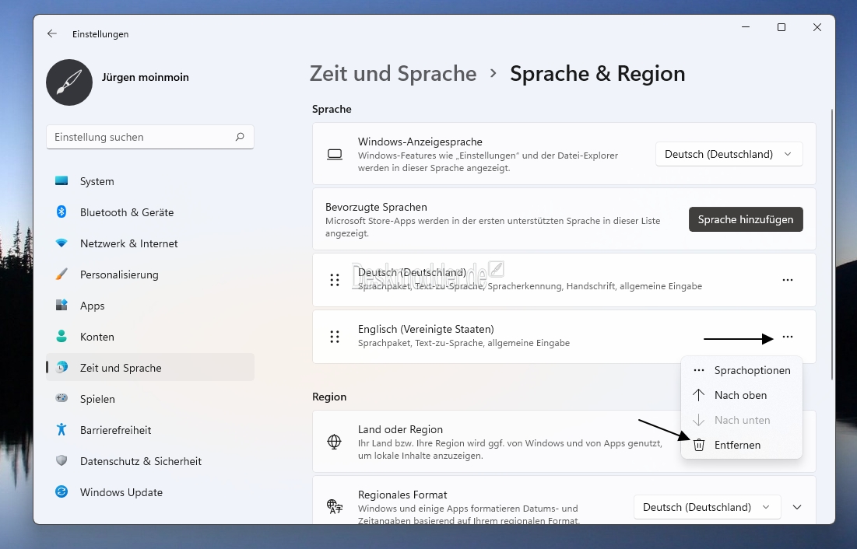This screenshot has width=857, height=549.
Task: Click the Sprache & Region page title
Action: coord(597,74)
